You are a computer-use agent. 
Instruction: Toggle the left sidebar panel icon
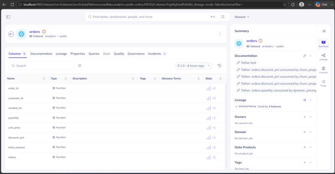[x=8, y=17]
